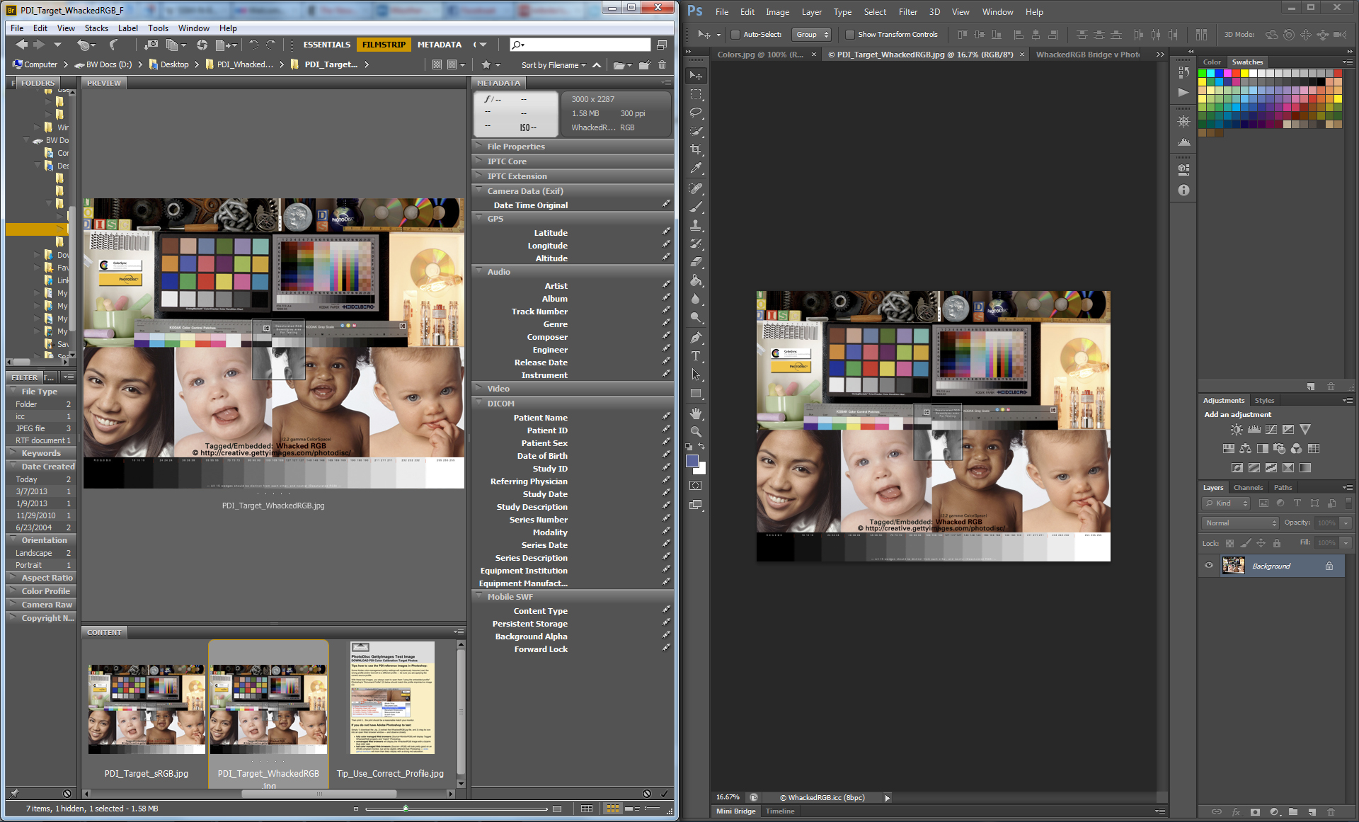Select the Zoom tool in Photoshop
This screenshot has height=822, width=1359.
[696, 431]
